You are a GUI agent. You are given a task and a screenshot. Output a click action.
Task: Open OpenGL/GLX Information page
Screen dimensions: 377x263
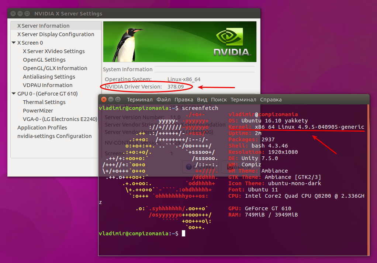click(55, 68)
